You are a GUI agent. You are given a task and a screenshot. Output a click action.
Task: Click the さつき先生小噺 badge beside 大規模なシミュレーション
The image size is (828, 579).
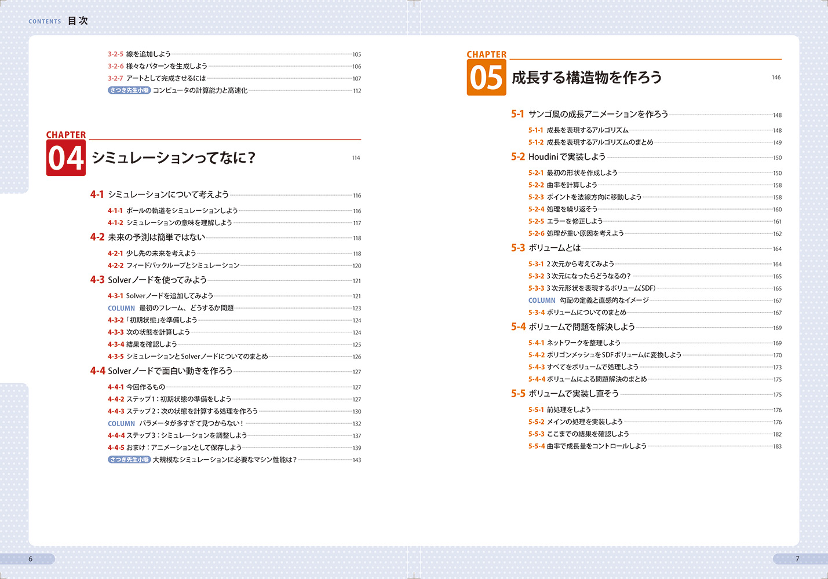pyautogui.click(x=129, y=460)
